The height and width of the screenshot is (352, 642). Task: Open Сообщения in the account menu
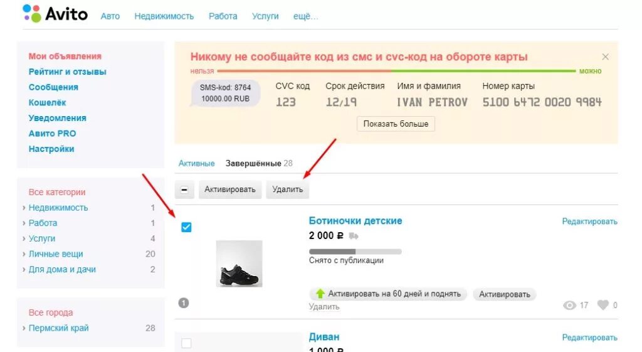coord(53,87)
